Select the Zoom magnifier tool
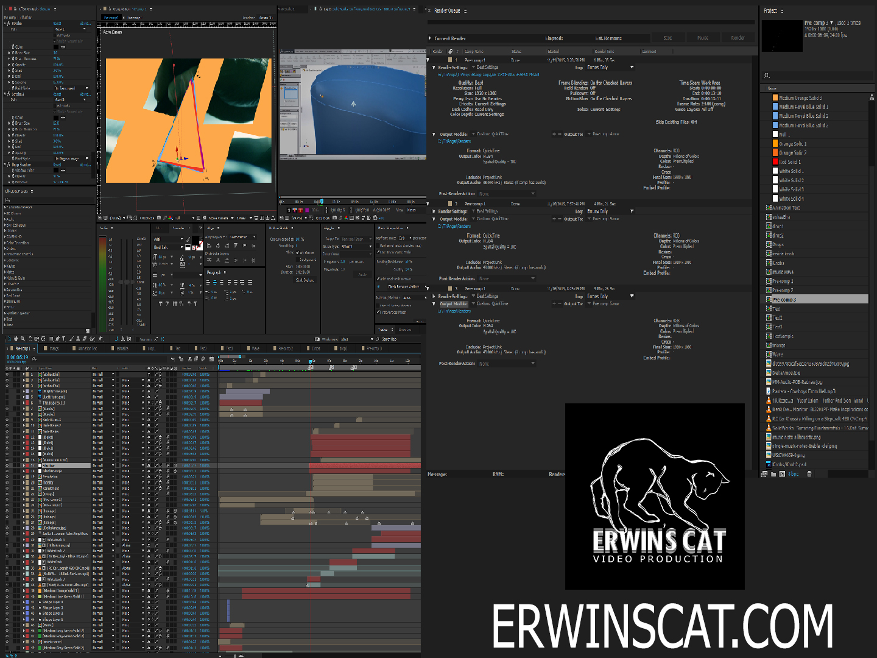 [x=23, y=339]
